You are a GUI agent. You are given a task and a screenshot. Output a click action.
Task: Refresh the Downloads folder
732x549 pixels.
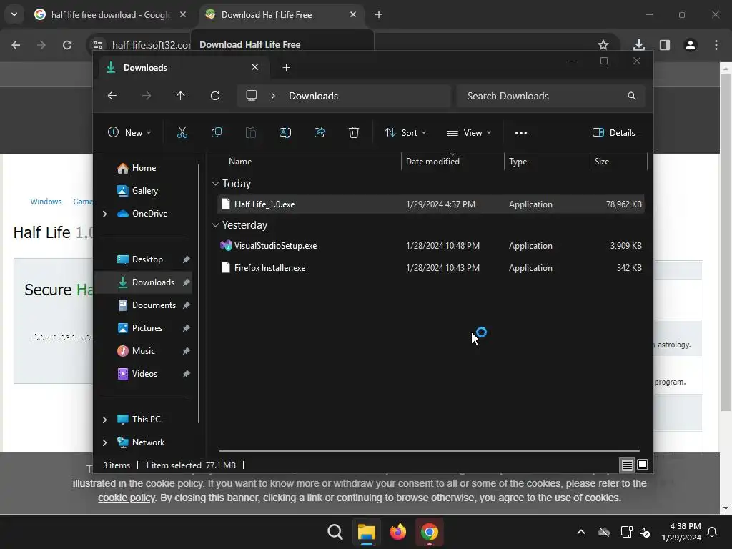[214, 96]
